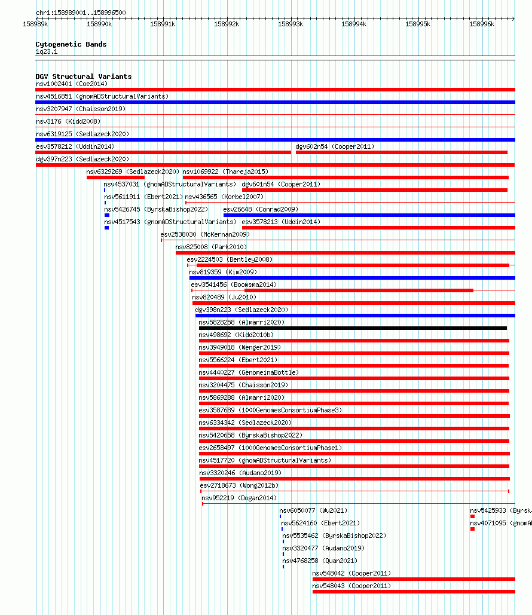Screen dimensions: 532x615
Task: Click esv3578212 (Uddin2014) label
Action: [x=75, y=146]
